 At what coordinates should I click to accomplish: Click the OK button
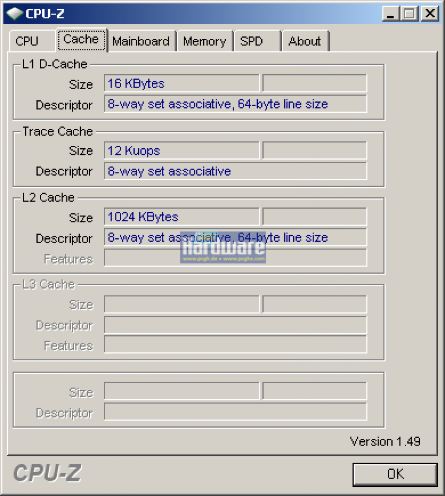(x=395, y=474)
